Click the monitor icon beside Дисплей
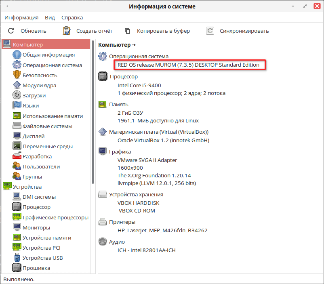The width and height of the screenshot is (324, 284). (x=17, y=136)
